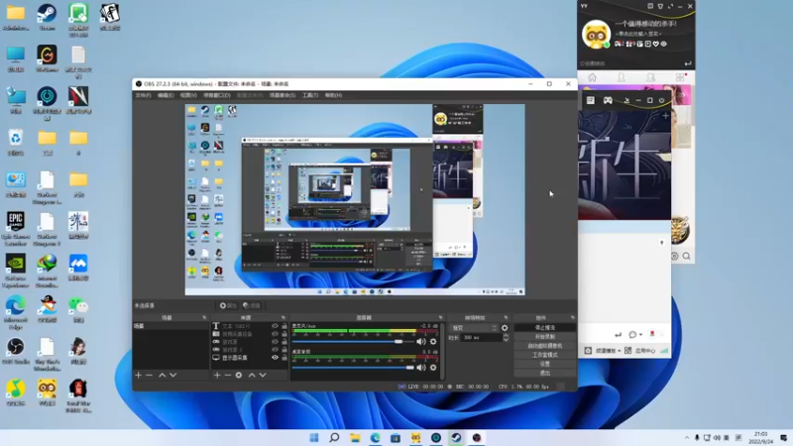Viewport: 793px width, 446px height.
Task: Open the Scene Collection (S) menu in OBS
Action: pyautogui.click(x=283, y=95)
